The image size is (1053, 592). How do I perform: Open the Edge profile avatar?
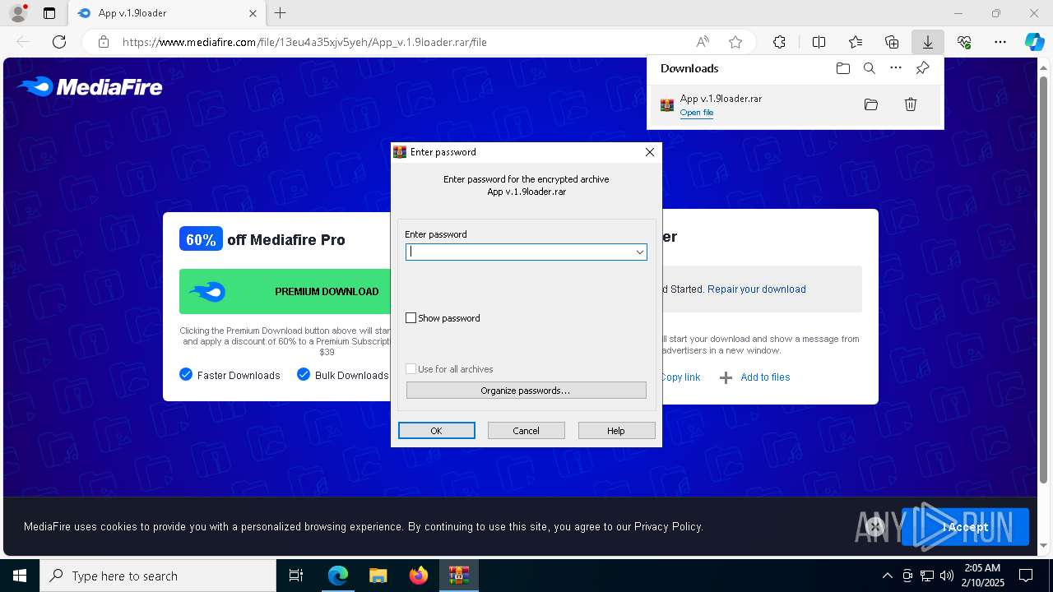pyautogui.click(x=17, y=13)
